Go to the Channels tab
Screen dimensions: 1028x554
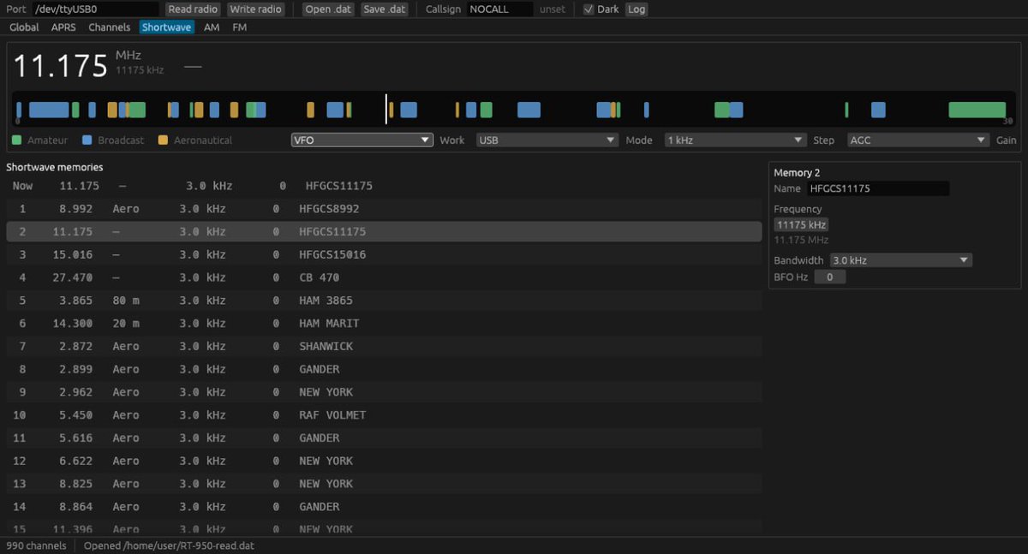pos(110,27)
